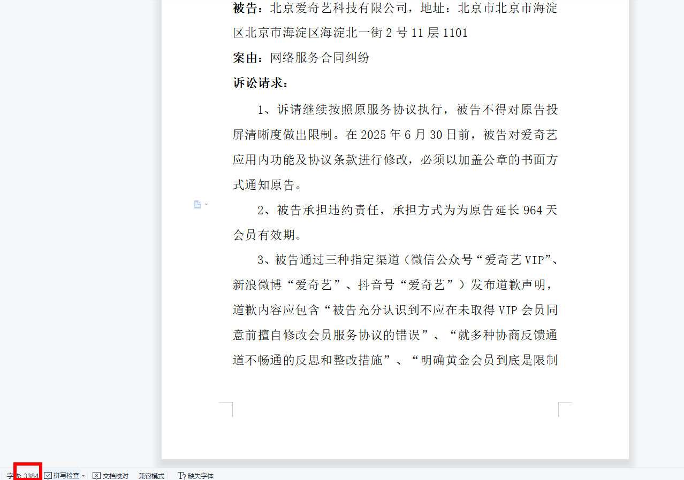Open the 文档校对 proofreading tool
This screenshot has height=480, width=684.
click(110, 476)
